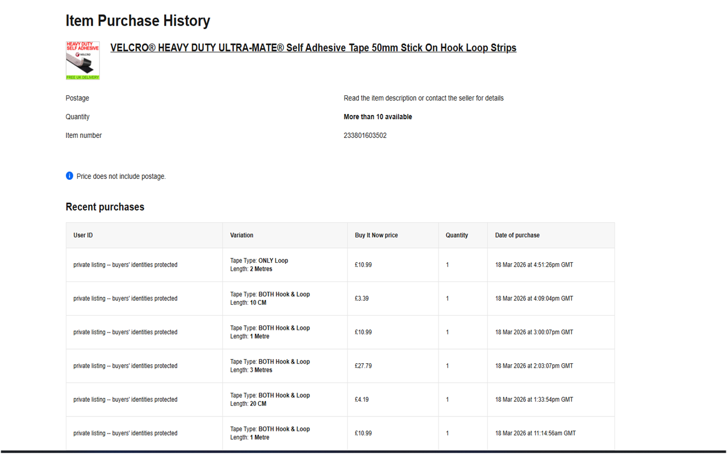727x454 pixels.
Task: Click the date '18 Mar 2026 at 3:00:07pm GMT'
Action: pos(534,332)
